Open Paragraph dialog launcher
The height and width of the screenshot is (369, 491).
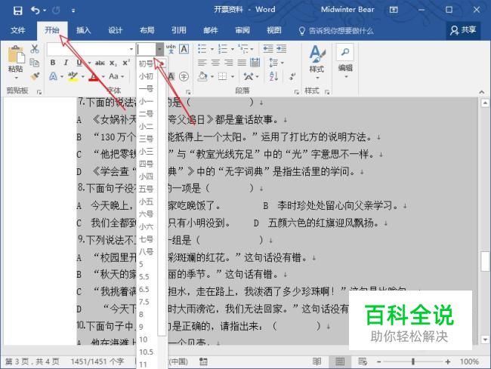coord(296,91)
